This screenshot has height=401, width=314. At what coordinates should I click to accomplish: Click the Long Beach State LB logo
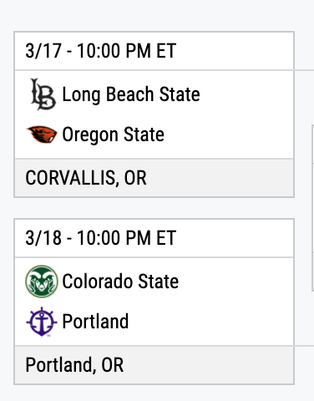[43, 94]
